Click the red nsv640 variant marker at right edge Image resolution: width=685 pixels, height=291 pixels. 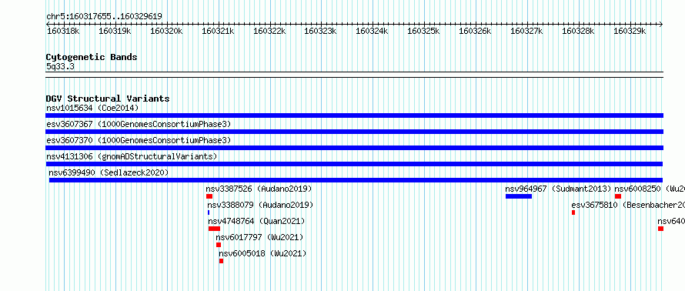[x=660, y=229]
